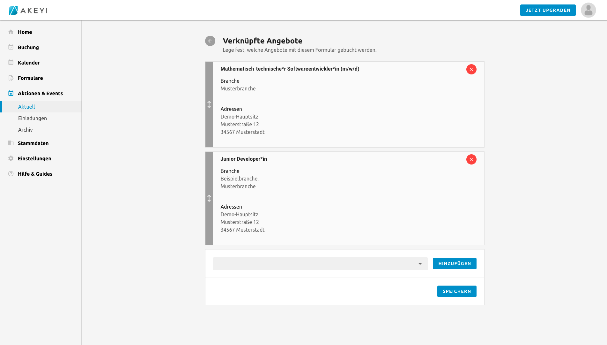Screen dimensions: 607x345
Task: Go to Aktuell in the sidebar
Action: coord(26,107)
